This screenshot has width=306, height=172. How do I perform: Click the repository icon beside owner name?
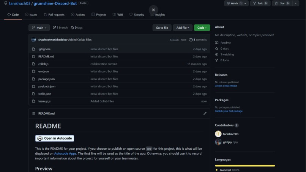[6, 3]
